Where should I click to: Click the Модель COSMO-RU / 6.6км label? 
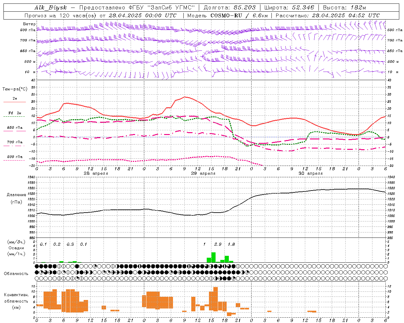(228, 15)
